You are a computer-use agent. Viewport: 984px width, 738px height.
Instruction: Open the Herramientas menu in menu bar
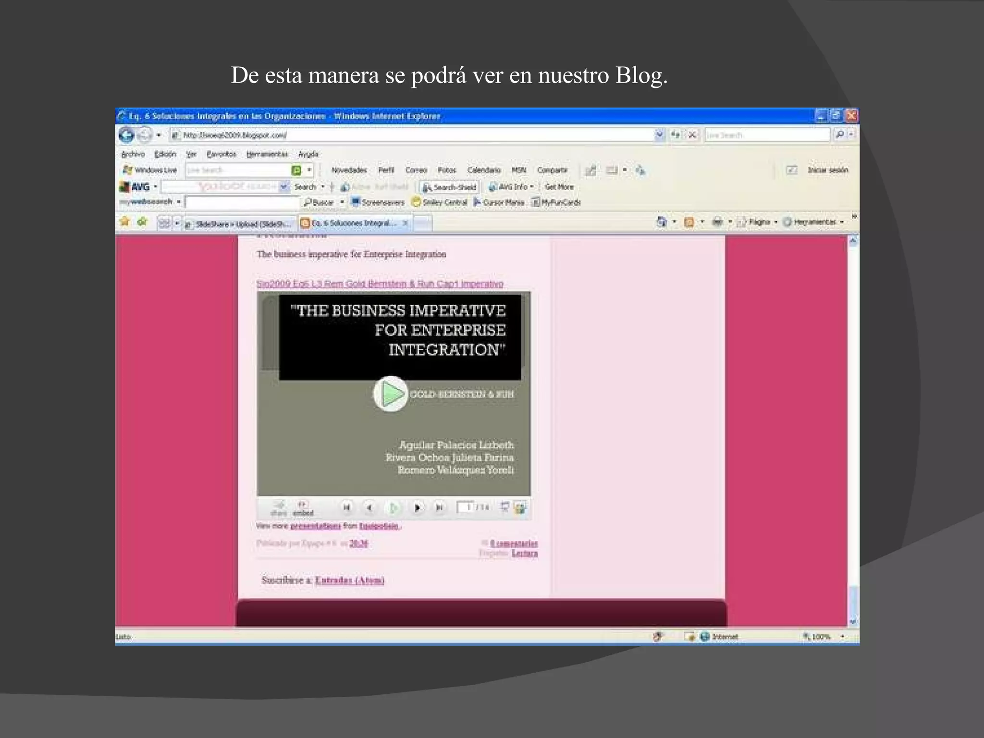point(267,154)
